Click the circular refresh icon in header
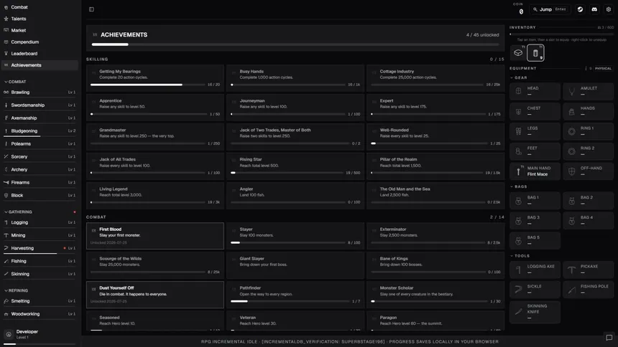The width and height of the screenshot is (618, 347). point(580,9)
